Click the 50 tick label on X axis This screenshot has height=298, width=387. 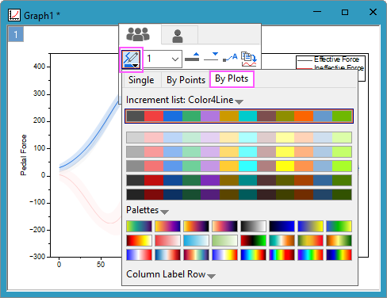pyautogui.click(x=101, y=265)
